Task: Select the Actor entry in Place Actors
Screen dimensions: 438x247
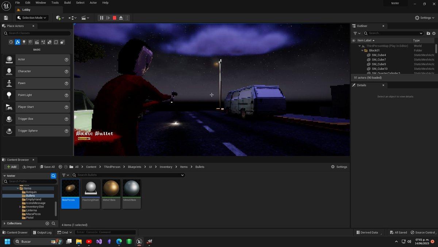Action: 36,60
